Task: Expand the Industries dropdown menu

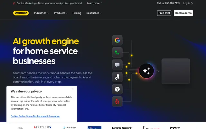Action: pyautogui.click(x=42, y=13)
